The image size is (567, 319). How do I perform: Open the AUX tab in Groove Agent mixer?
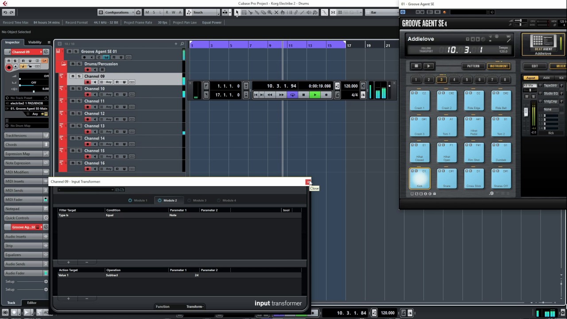coord(546,78)
